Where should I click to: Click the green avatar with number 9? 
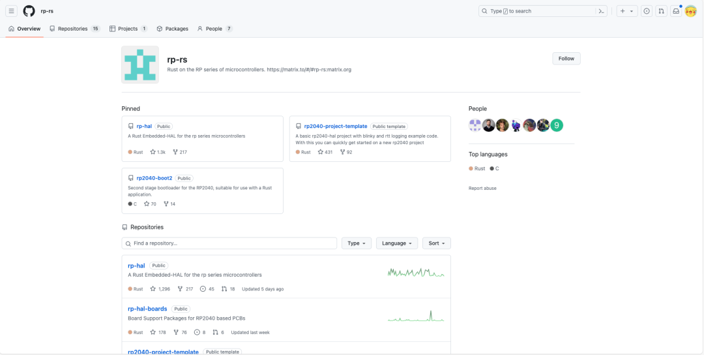click(x=557, y=125)
